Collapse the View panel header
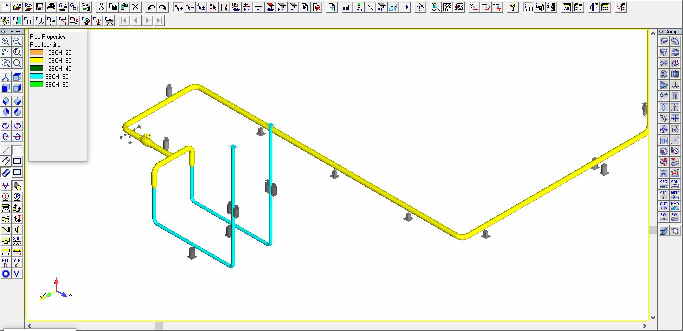The height and width of the screenshot is (331, 683). pyautogui.click(x=4, y=32)
